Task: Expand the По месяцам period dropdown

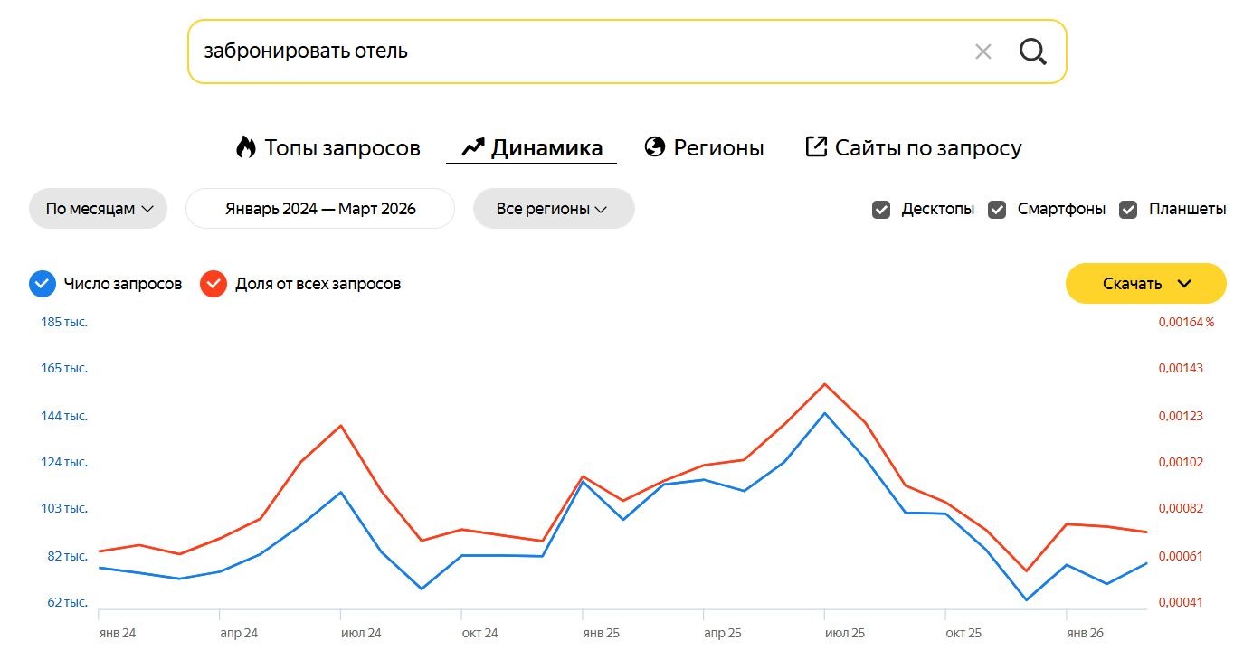Action: tap(99, 209)
